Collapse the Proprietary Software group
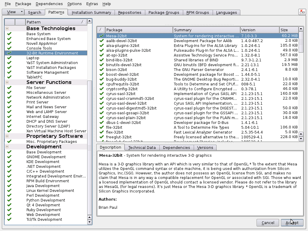The image size is (308, 231). click(x=7, y=136)
